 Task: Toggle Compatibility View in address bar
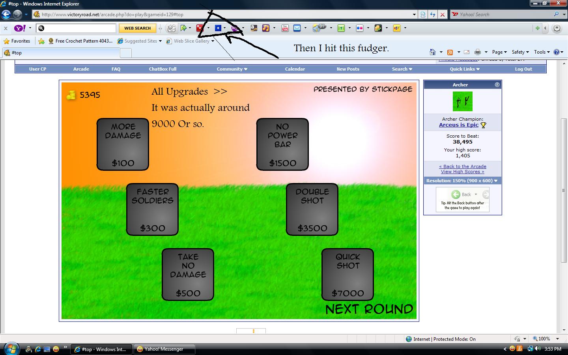coord(423,15)
